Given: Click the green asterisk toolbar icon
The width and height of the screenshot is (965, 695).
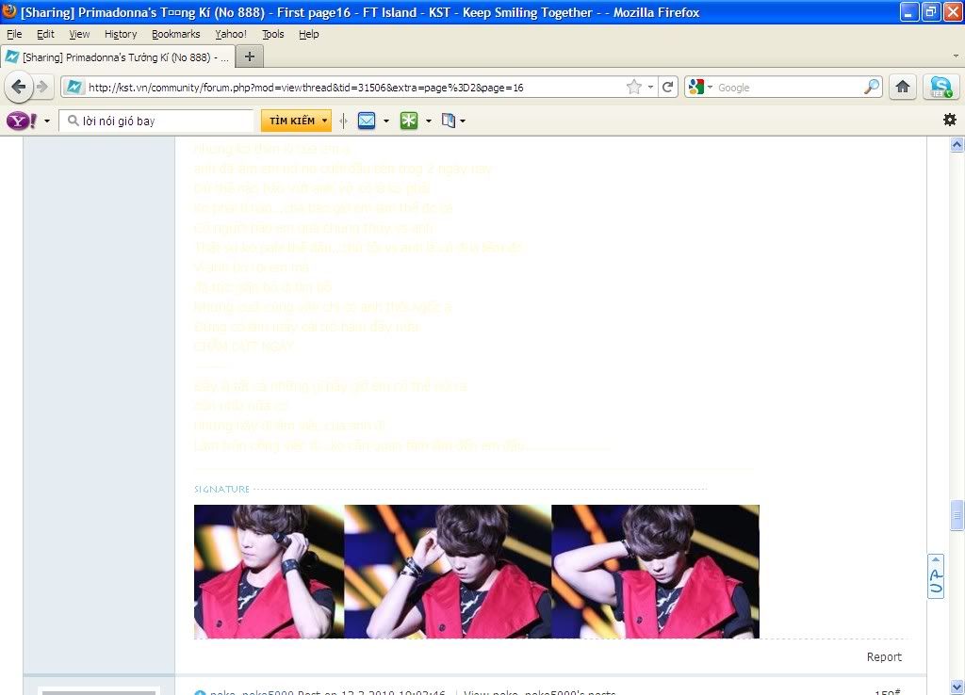Looking at the screenshot, I should click(409, 121).
